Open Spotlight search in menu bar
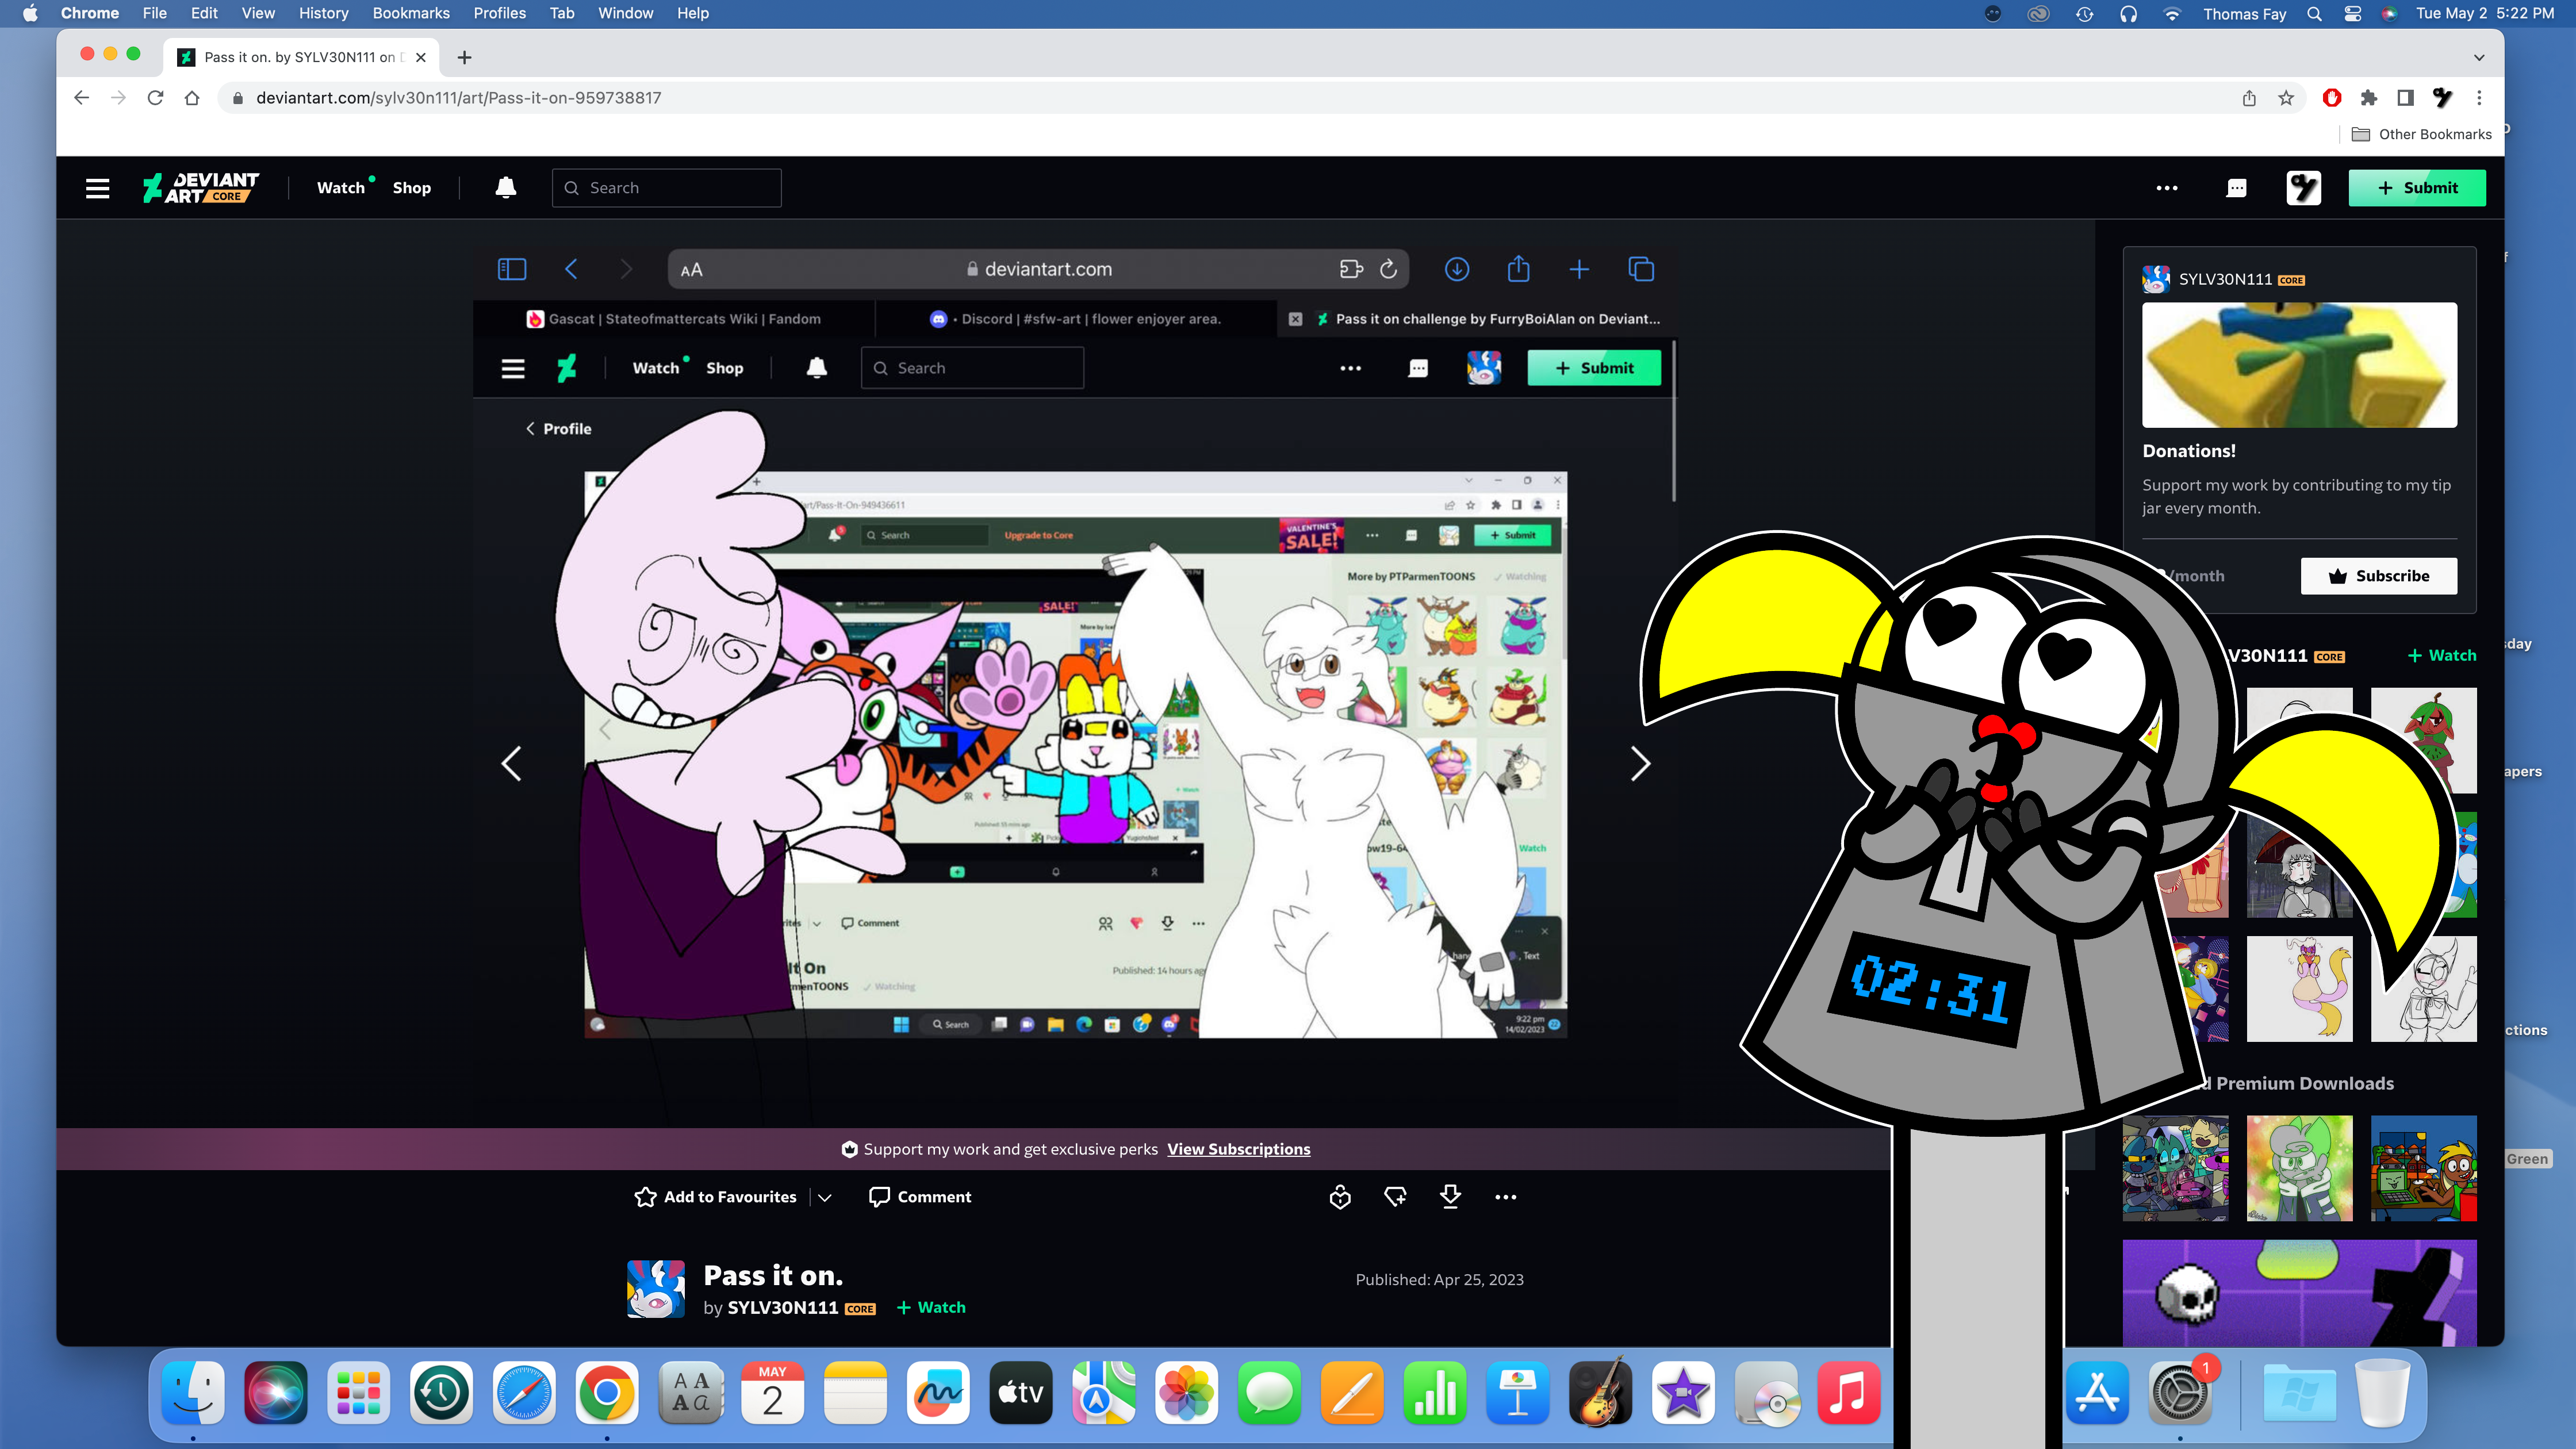2576x1449 pixels. [x=2314, y=13]
